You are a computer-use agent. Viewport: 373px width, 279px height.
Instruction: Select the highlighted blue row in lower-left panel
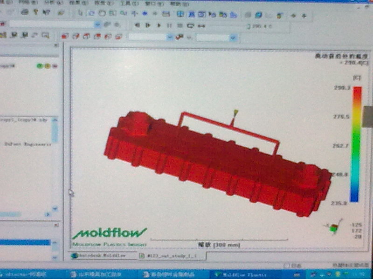pos(25,242)
